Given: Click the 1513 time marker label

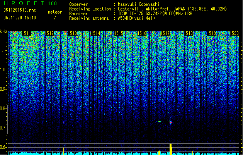Looking at the screenshot, I should click(73, 33).
